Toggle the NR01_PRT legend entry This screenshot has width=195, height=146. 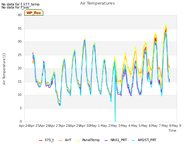tap(116, 140)
